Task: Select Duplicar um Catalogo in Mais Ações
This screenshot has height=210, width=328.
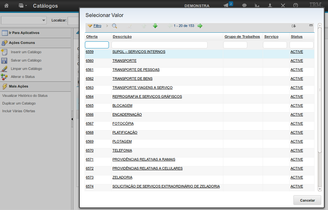Action: [x=19, y=103]
